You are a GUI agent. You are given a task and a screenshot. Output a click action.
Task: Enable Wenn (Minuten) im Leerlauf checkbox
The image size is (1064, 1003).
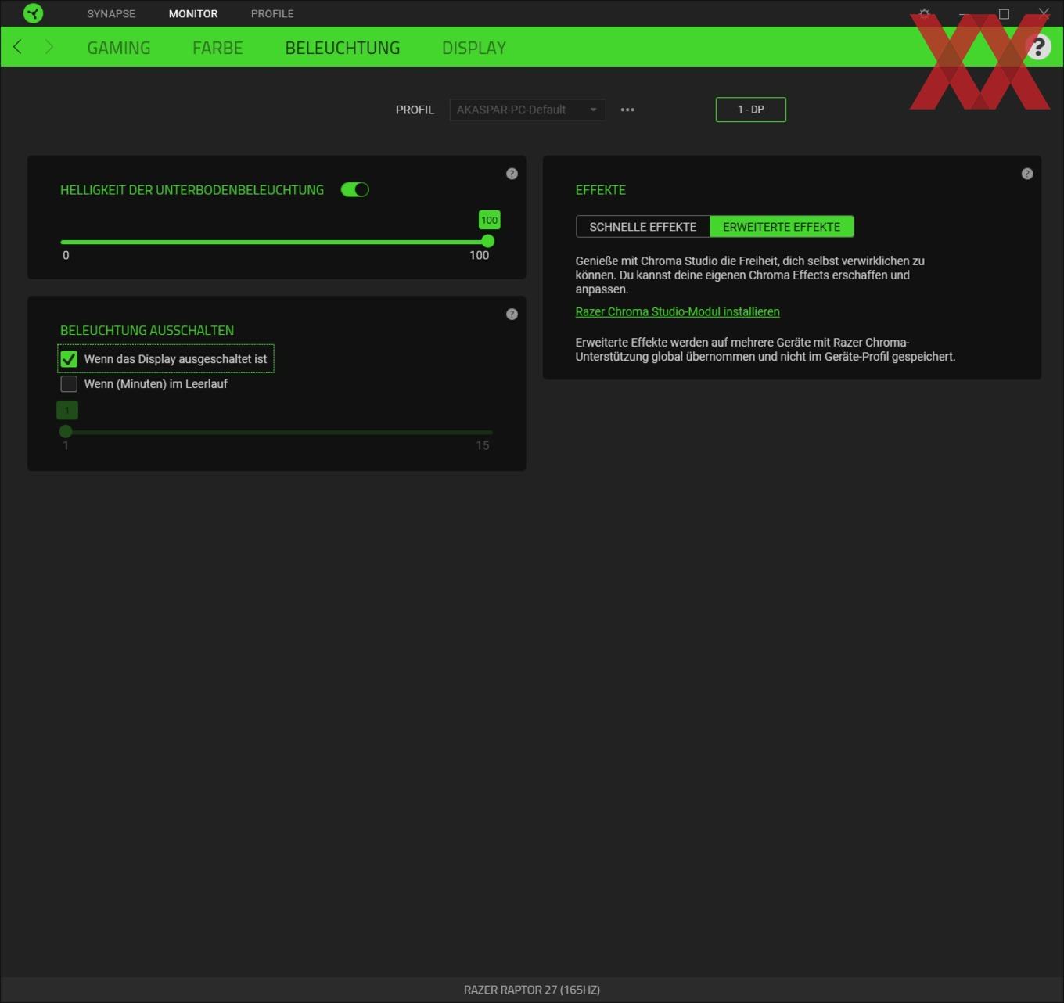[x=69, y=384]
